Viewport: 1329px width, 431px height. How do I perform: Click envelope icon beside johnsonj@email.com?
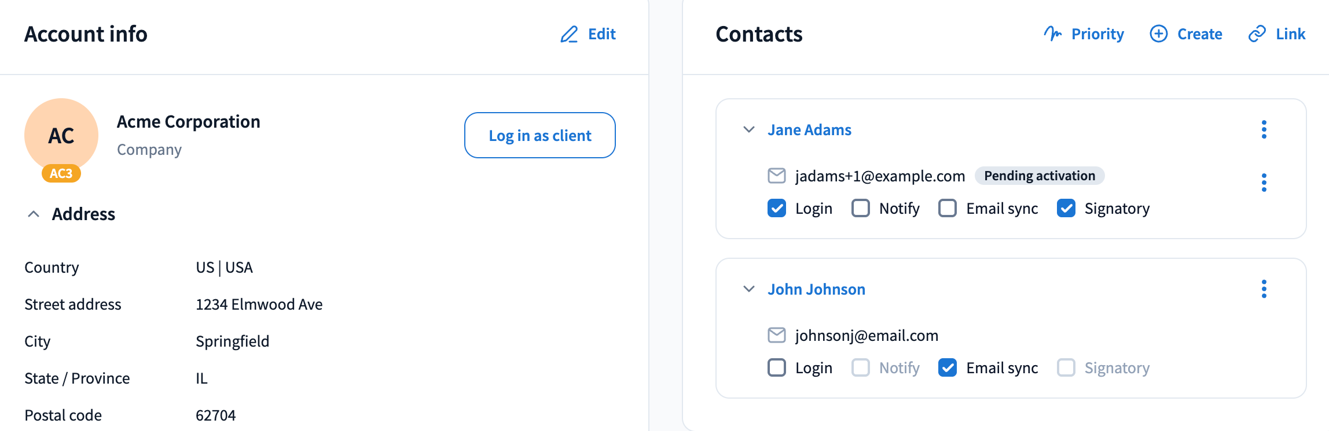776,335
